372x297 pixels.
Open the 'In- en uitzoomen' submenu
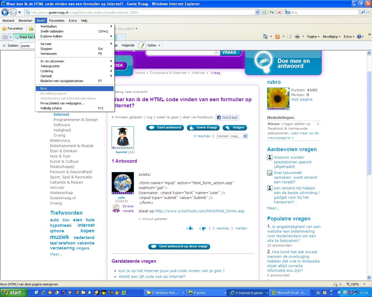click(52, 61)
